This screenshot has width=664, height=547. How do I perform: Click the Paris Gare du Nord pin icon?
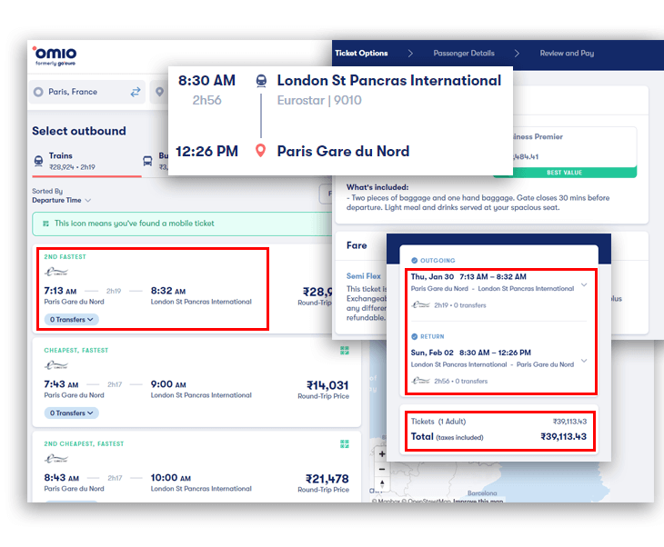coord(261,151)
